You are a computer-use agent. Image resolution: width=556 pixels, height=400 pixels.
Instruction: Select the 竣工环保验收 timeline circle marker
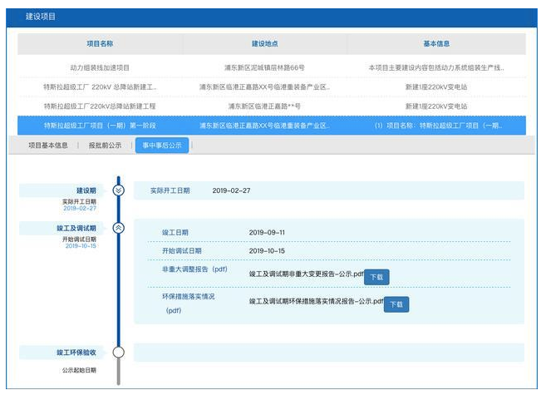point(119,352)
